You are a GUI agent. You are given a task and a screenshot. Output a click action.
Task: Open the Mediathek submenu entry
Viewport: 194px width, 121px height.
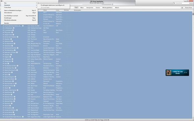pos(19,5)
